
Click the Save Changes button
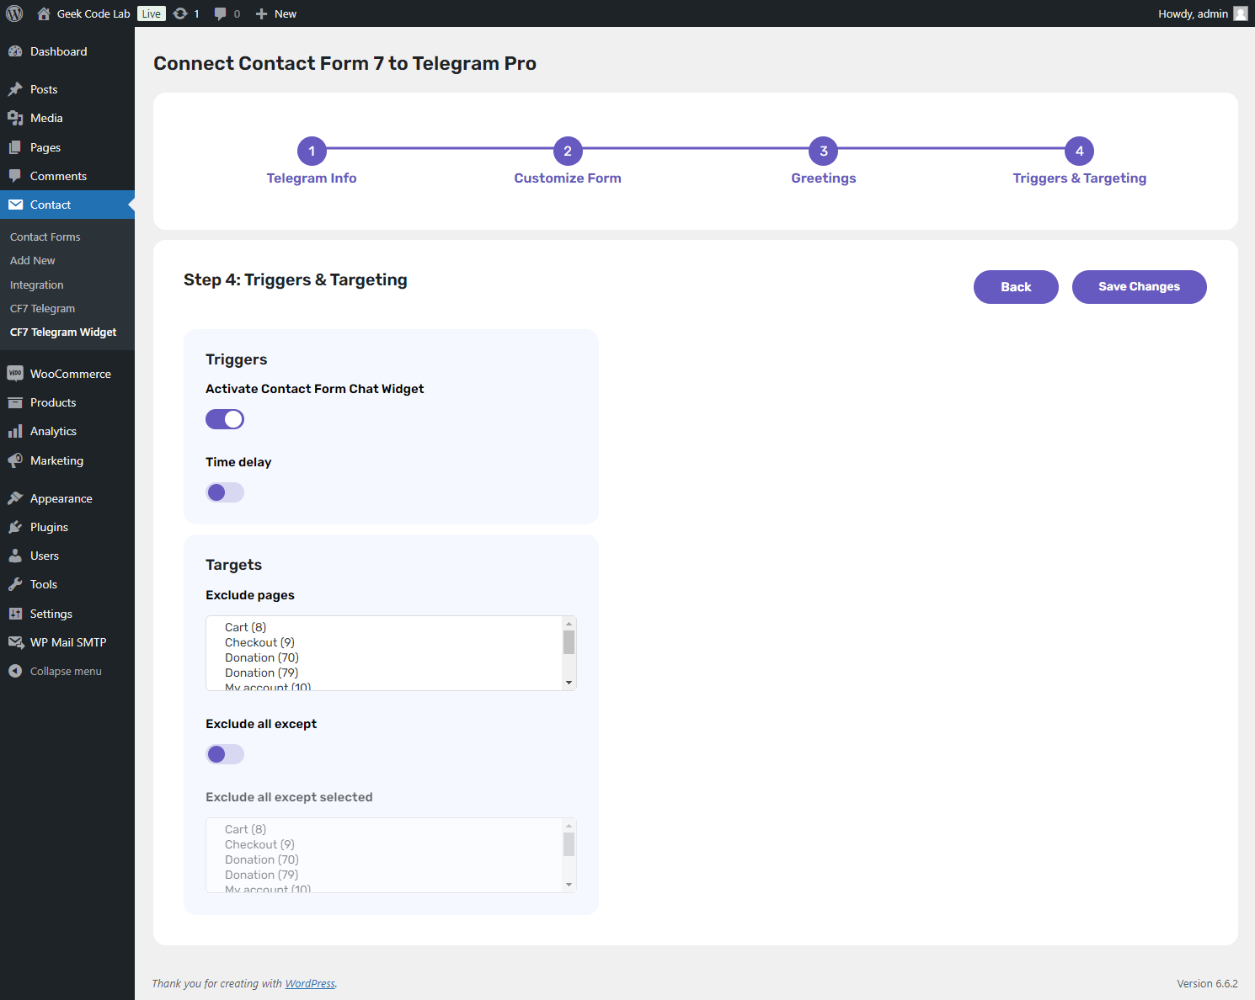[x=1139, y=287]
